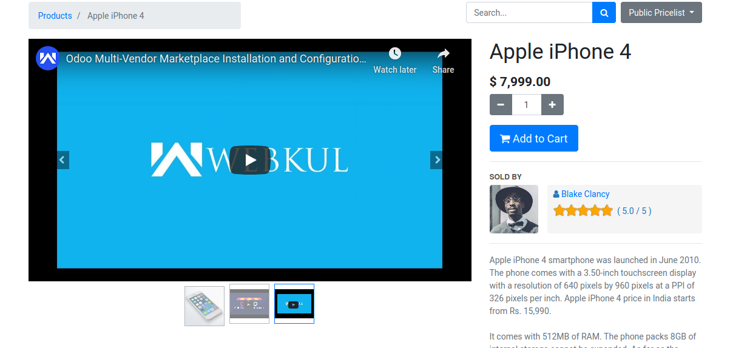This screenshot has height=348, width=730.
Task: Select the Webkul video thumbnail
Action: click(x=294, y=304)
